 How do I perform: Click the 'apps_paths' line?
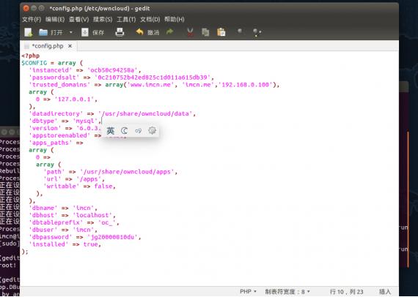[x=56, y=143]
